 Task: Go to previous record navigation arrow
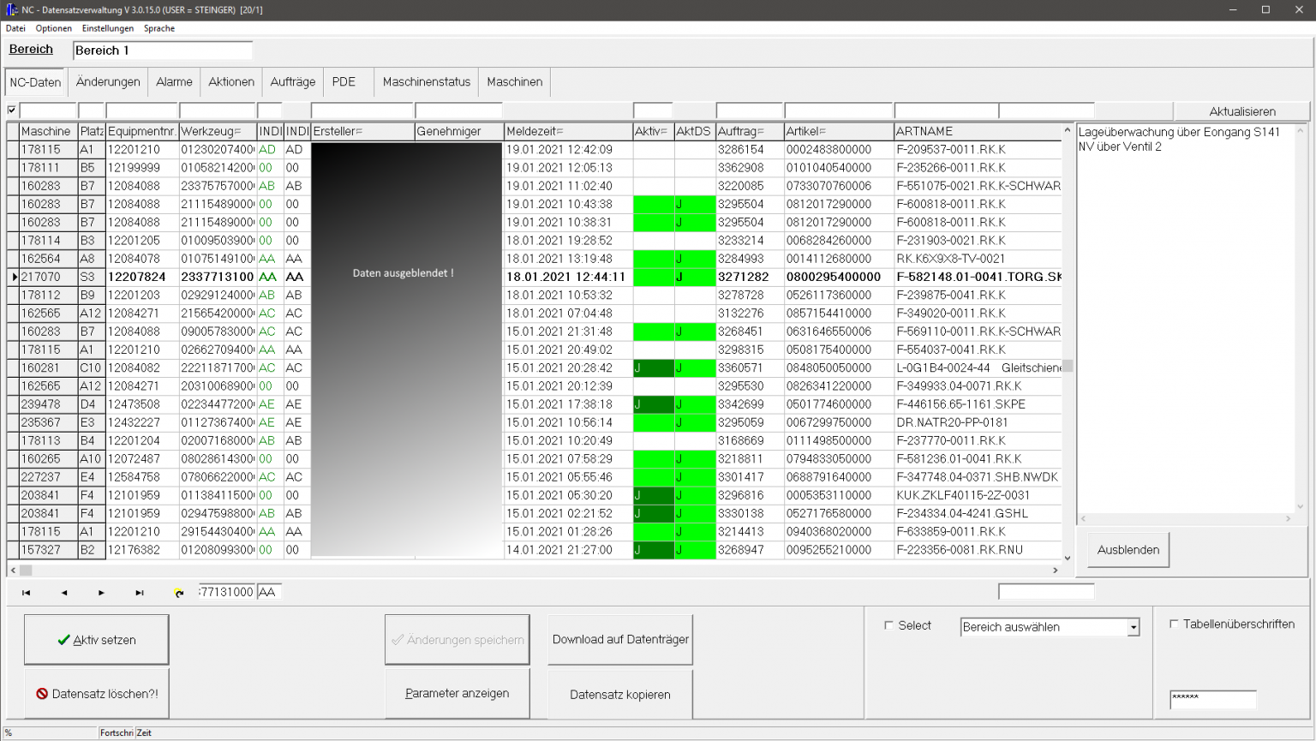[x=64, y=593]
